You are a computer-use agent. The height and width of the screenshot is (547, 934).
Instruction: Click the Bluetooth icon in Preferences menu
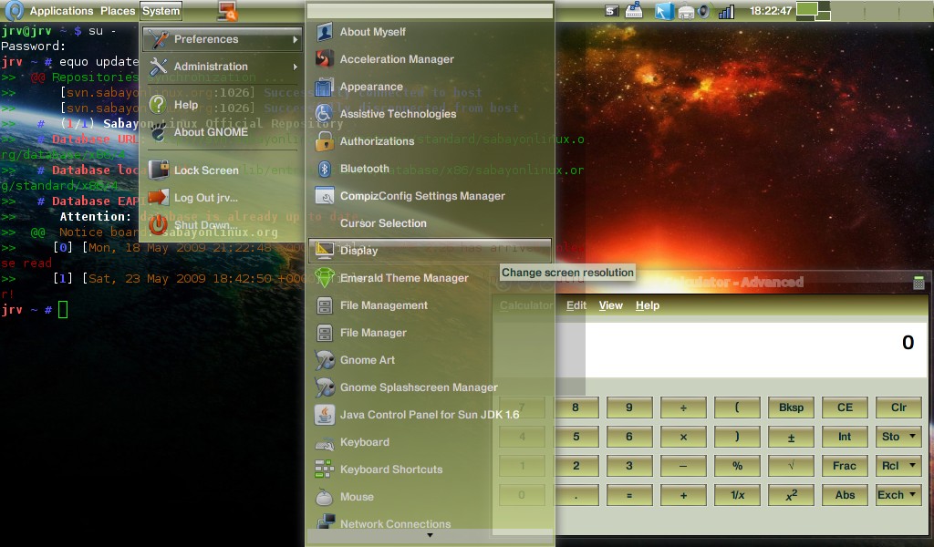[325, 169]
